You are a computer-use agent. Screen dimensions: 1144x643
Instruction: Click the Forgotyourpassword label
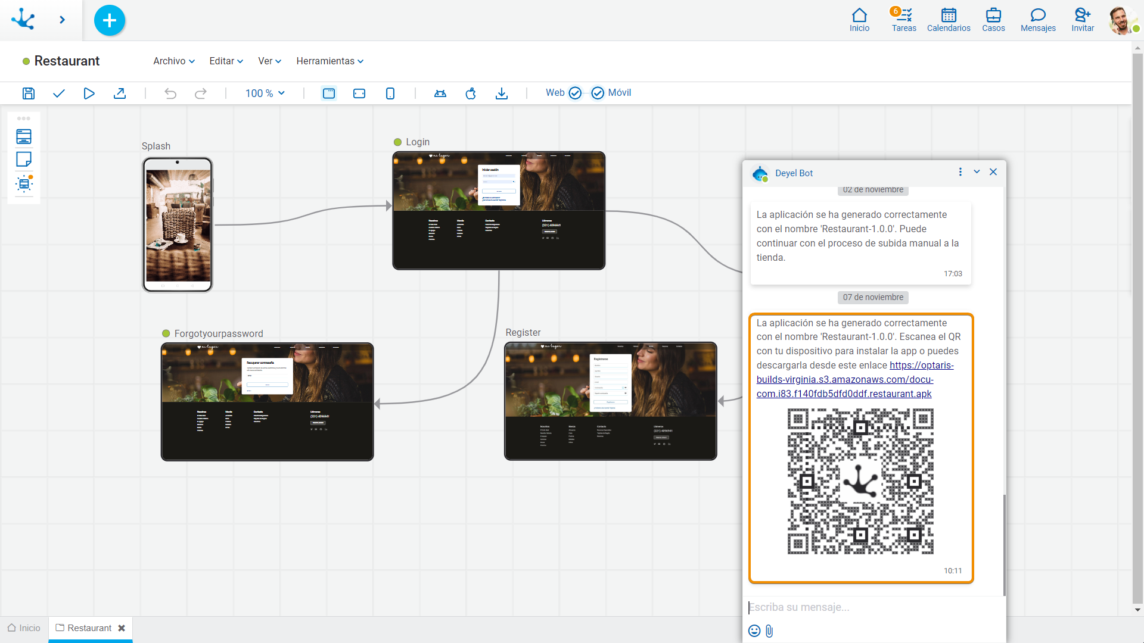(219, 333)
